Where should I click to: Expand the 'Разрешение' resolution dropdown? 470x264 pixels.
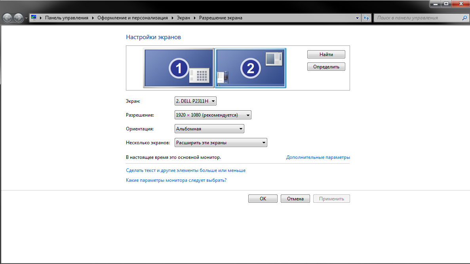point(213,115)
